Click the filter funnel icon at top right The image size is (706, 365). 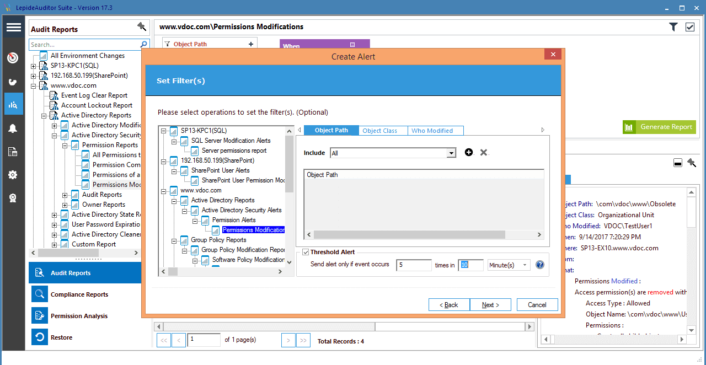pyautogui.click(x=673, y=27)
